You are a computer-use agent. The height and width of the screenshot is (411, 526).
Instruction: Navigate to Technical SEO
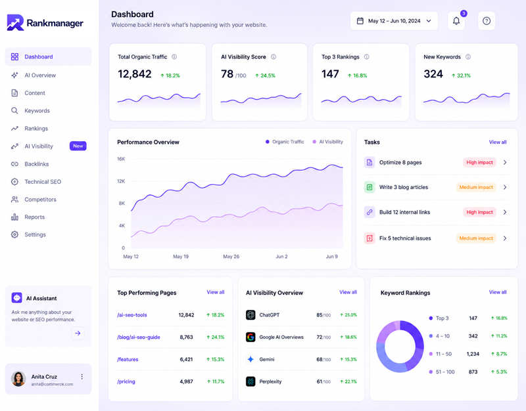pos(48,182)
